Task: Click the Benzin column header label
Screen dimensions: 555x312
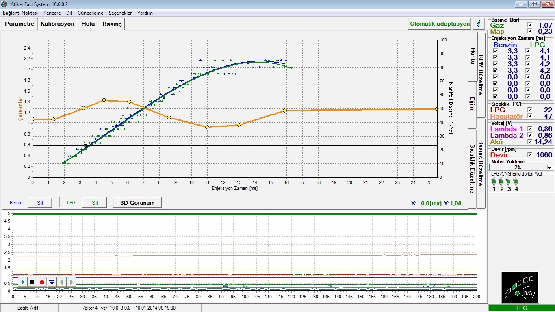Action: coord(505,45)
